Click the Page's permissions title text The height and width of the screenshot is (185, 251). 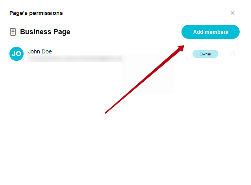pyautogui.click(x=36, y=13)
